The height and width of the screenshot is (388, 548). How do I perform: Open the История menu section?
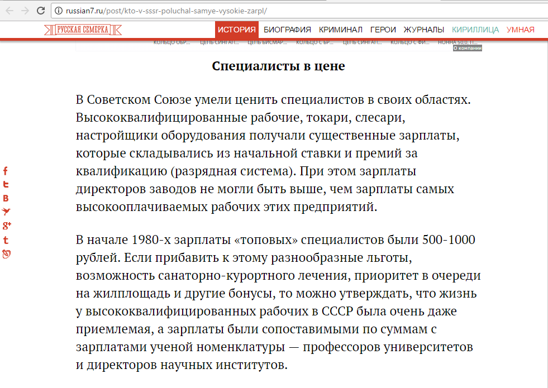pyautogui.click(x=236, y=30)
